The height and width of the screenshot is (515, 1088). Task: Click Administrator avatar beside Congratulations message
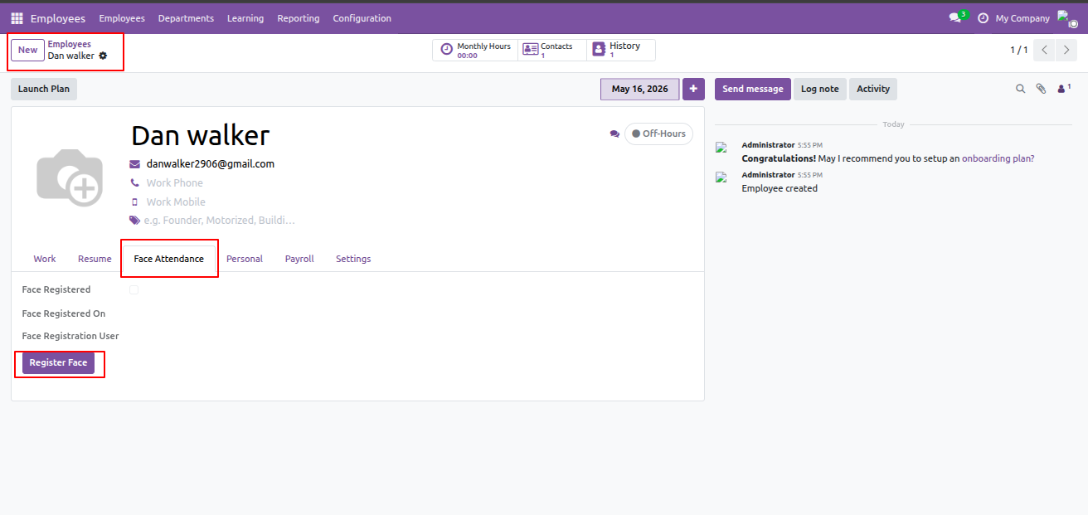click(x=721, y=147)
